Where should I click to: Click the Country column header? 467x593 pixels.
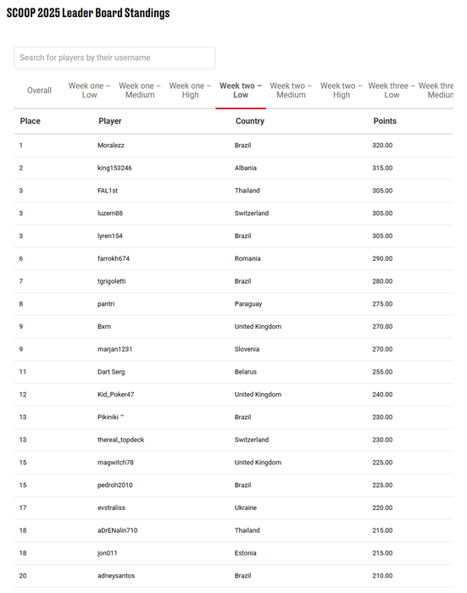pyautogui.click(x=250, y=121)
